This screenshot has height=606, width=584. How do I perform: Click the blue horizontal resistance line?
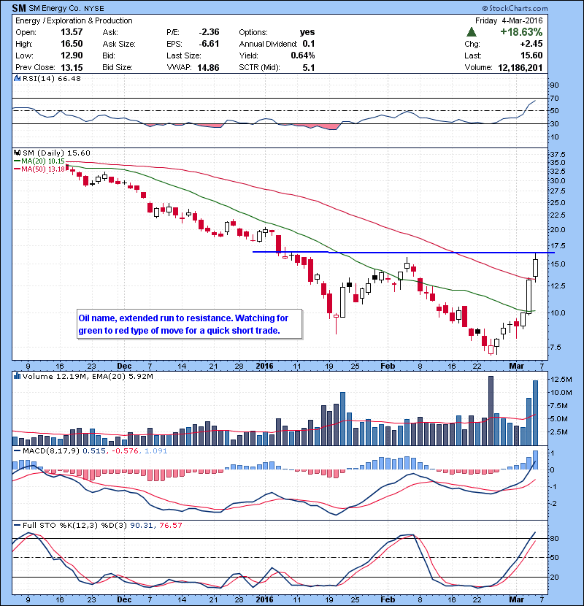(x=403, y=253)
